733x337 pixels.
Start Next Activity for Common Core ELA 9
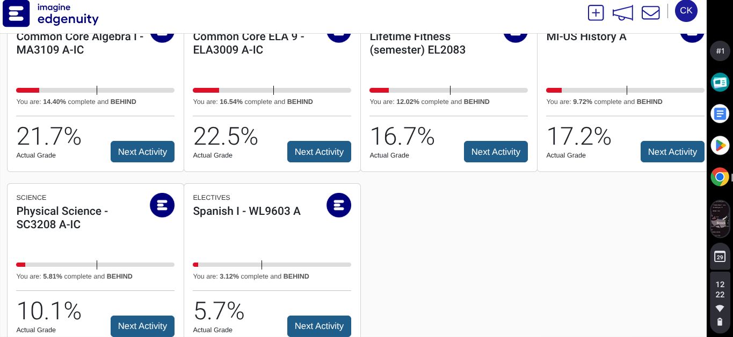pyautogui.click(x=319, y=152)
